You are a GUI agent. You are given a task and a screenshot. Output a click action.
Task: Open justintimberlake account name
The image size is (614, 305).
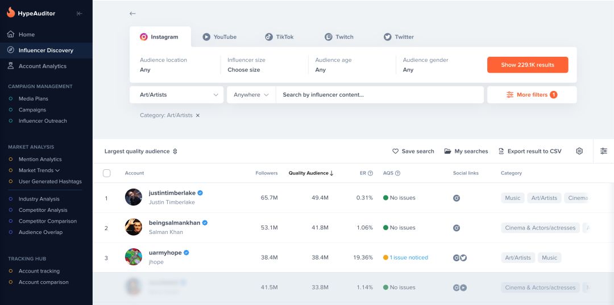pos(172,193)
